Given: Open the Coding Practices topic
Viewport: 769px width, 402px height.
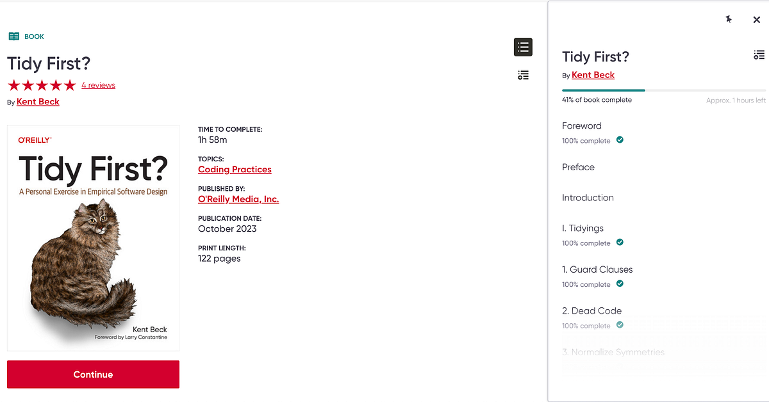Looking at the screenshot, I should (235, 170).
